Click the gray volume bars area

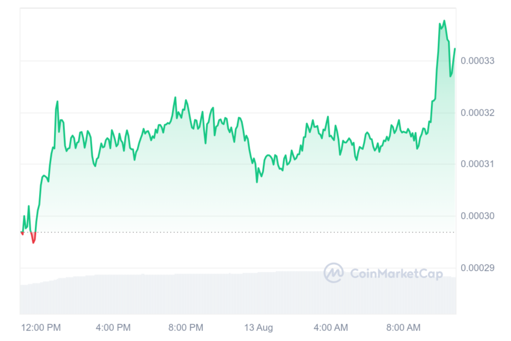[x=238, y=294]
